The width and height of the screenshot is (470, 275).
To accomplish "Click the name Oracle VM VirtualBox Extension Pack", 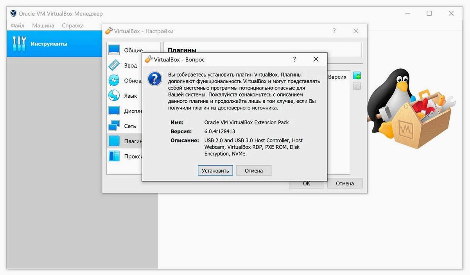I will (246, 122).
